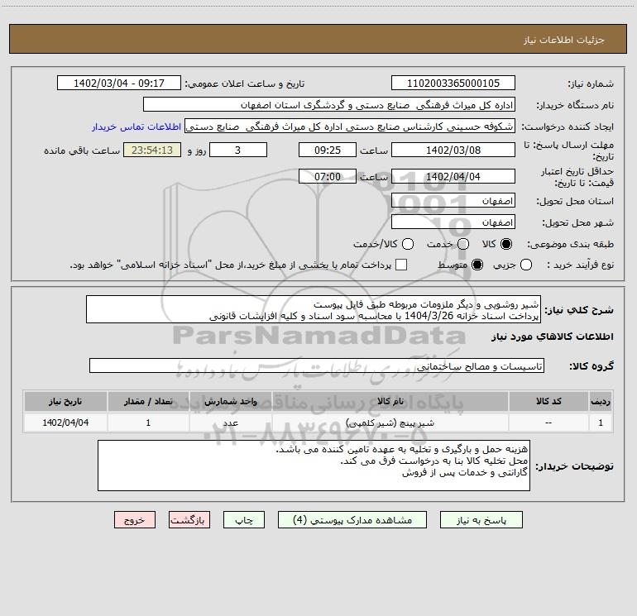Select the خدمت radio button
Viewport: 637px width, 616px height.
(463, 244)
